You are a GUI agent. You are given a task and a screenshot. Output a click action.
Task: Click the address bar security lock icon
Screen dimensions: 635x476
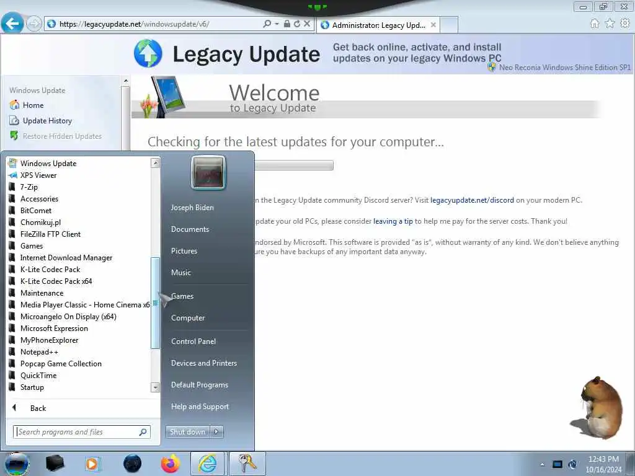coord(286,24)
